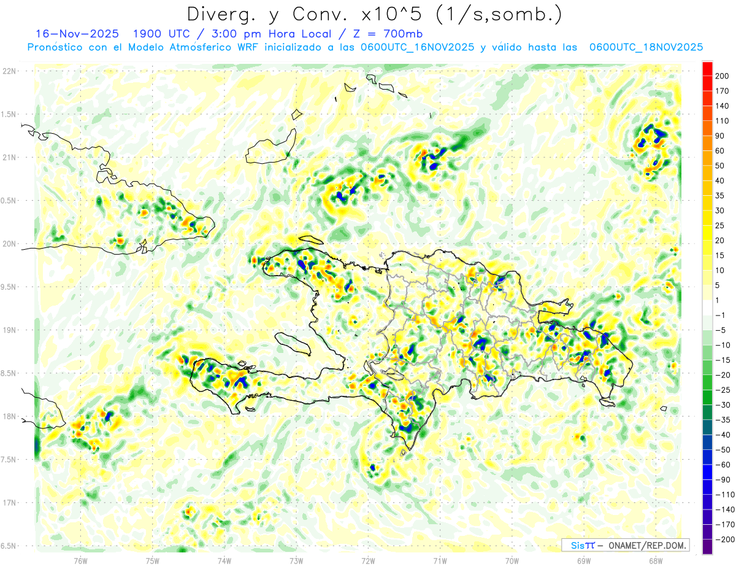Click the '-15' colorbar label

pos(723,360)
